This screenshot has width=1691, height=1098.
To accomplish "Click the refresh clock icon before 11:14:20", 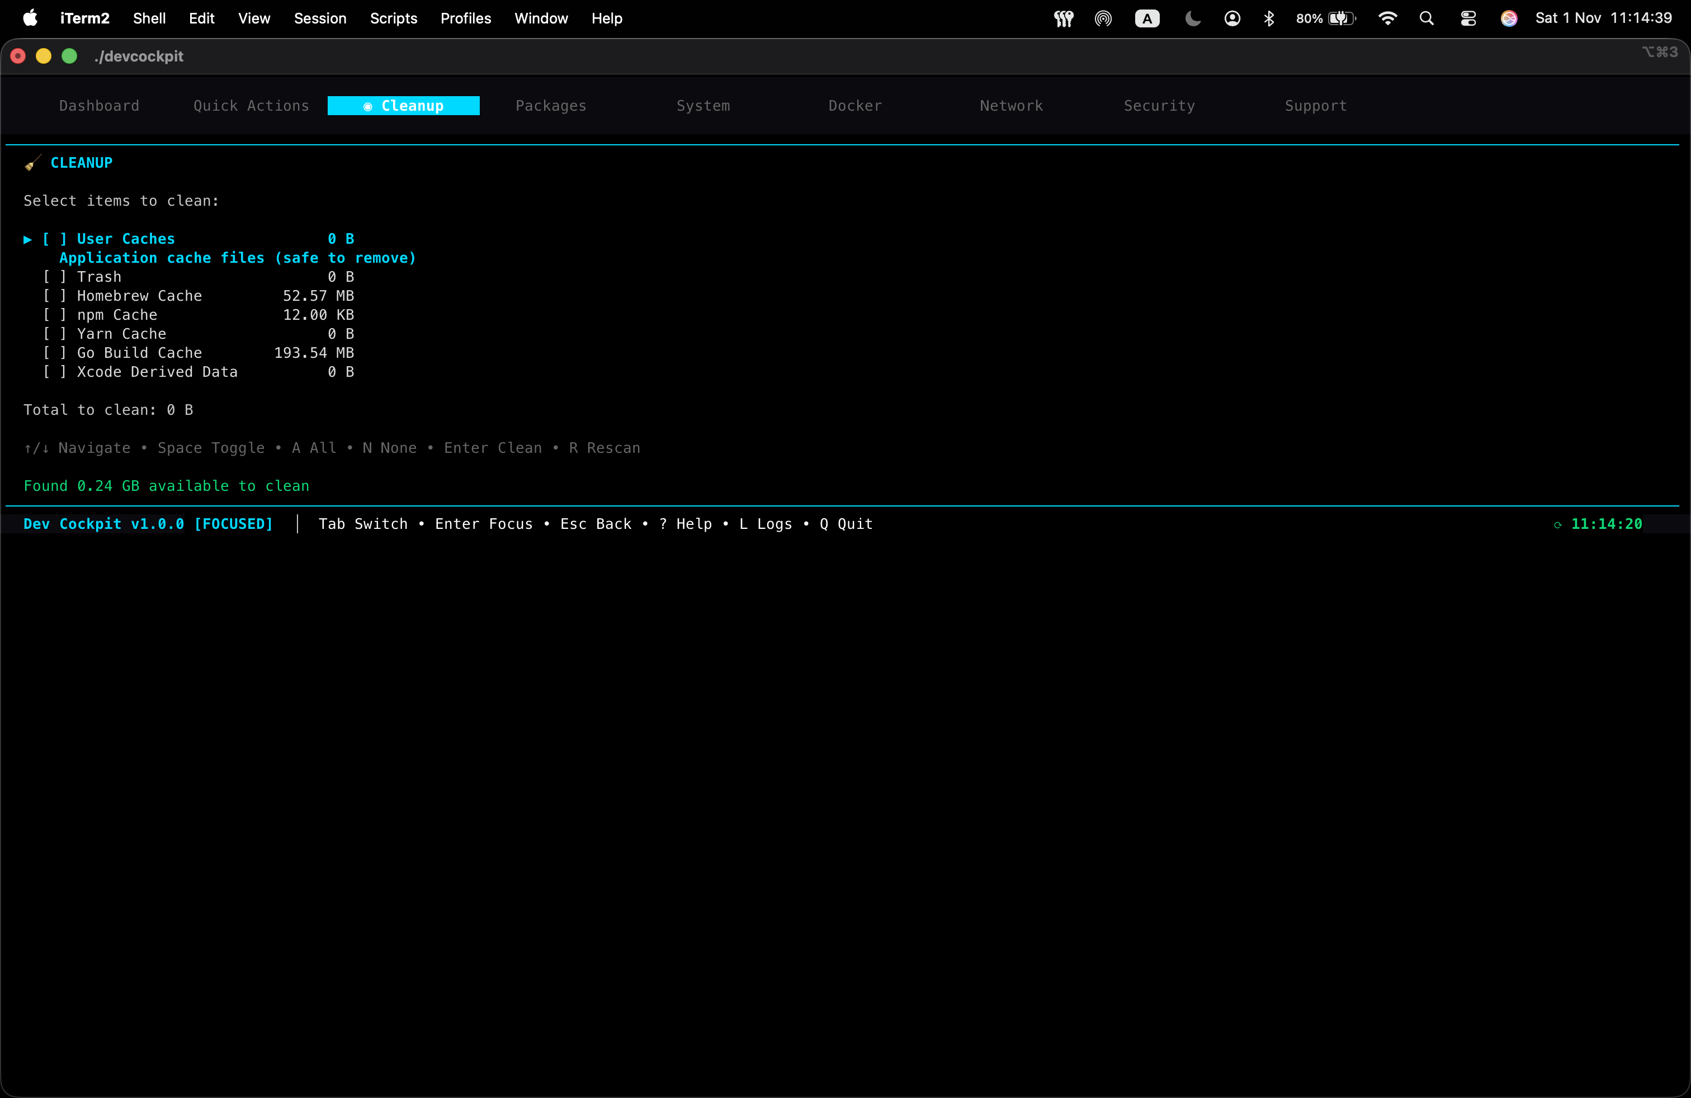I will [1557, 525].
